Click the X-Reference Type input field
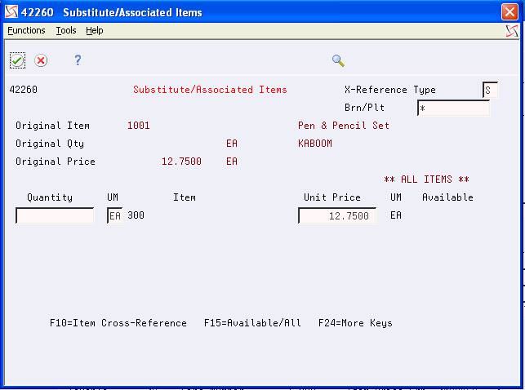Screen dimensions: 525x390 coord(490,90)
